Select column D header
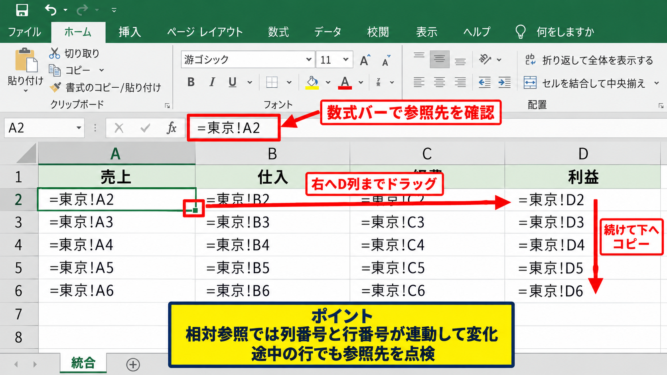The image size is (667, 375). point(583,153)
